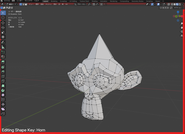Select the Rip Region tool
This screenshot has width=185, height=134.
[x=3, y=114]
